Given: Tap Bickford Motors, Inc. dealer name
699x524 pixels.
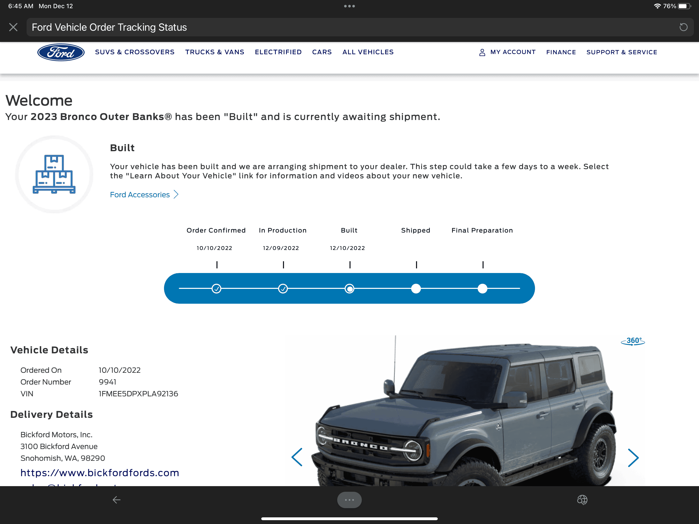Looking at the screenshot, I should tap(56, 434).
